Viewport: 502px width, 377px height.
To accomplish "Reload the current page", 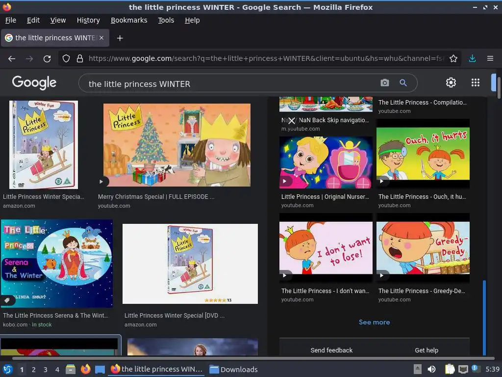I will 47,59.
